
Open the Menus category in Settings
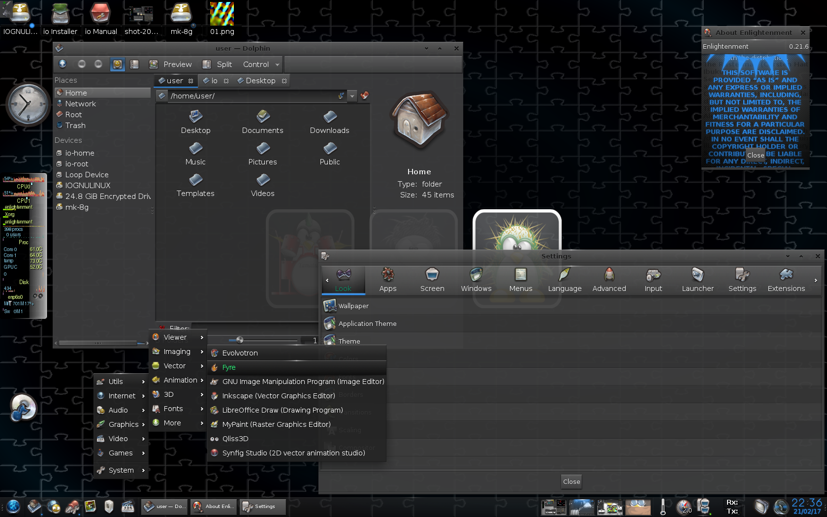click(521, 280)
